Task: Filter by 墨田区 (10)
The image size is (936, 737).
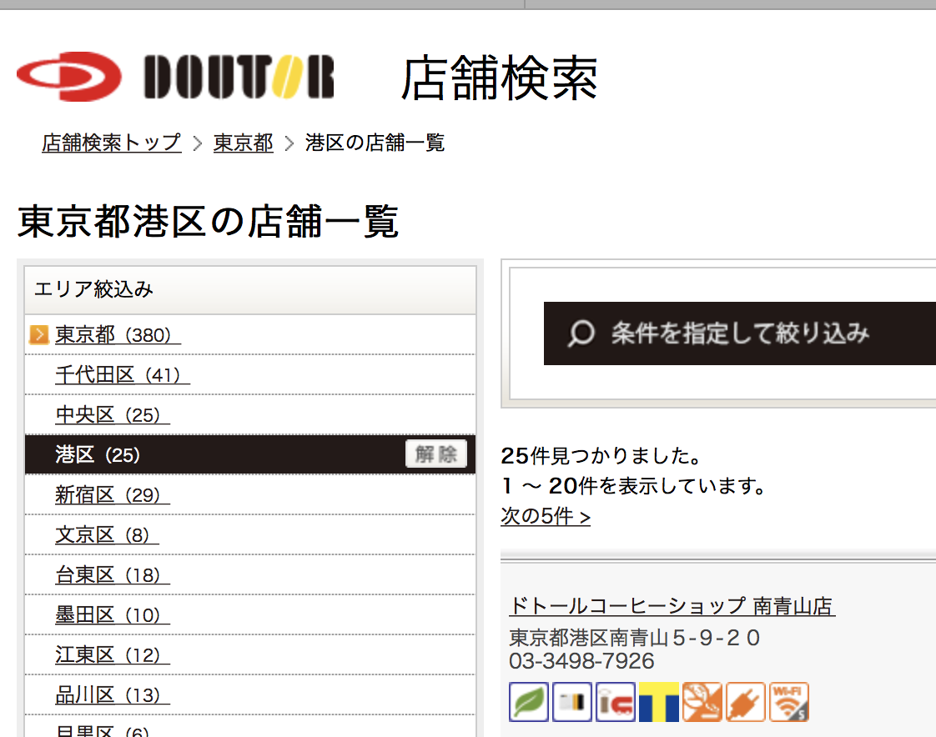Action: click(x=113, y=614)
